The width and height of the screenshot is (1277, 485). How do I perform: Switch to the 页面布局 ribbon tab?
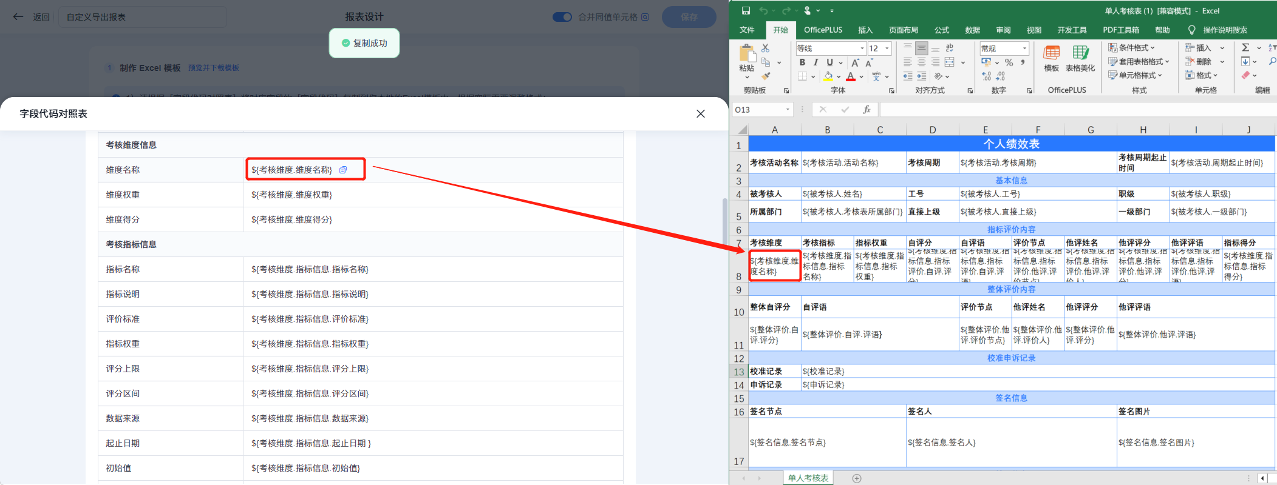click(904, 30)
